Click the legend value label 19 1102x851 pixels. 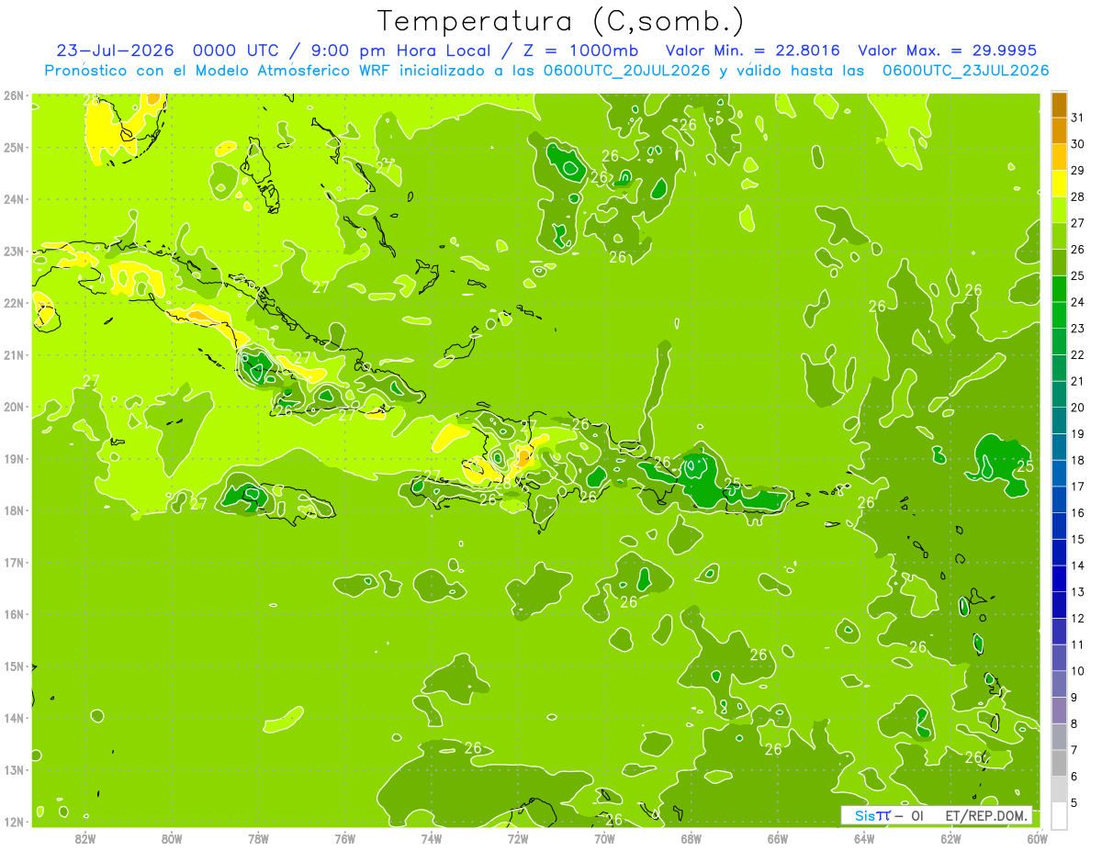(1077, 433)
